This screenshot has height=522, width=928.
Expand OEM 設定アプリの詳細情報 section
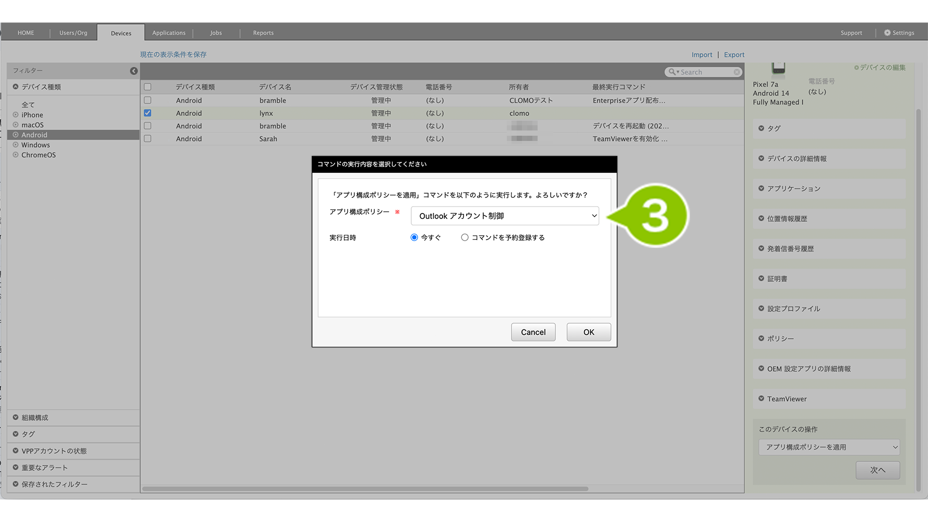829,369
